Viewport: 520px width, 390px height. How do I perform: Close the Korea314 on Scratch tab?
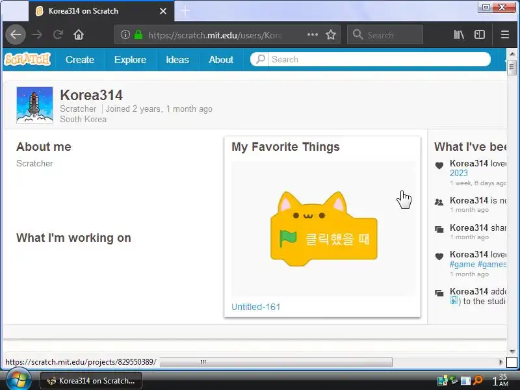[163, 11]
